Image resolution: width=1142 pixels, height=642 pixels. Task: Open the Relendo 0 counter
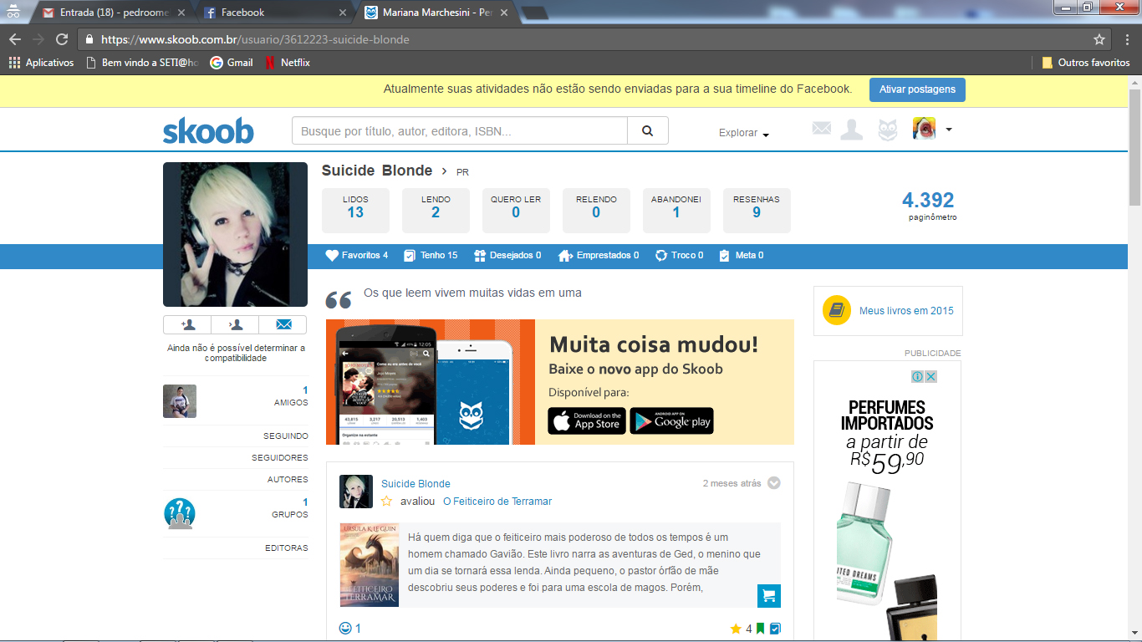[596, 210]
